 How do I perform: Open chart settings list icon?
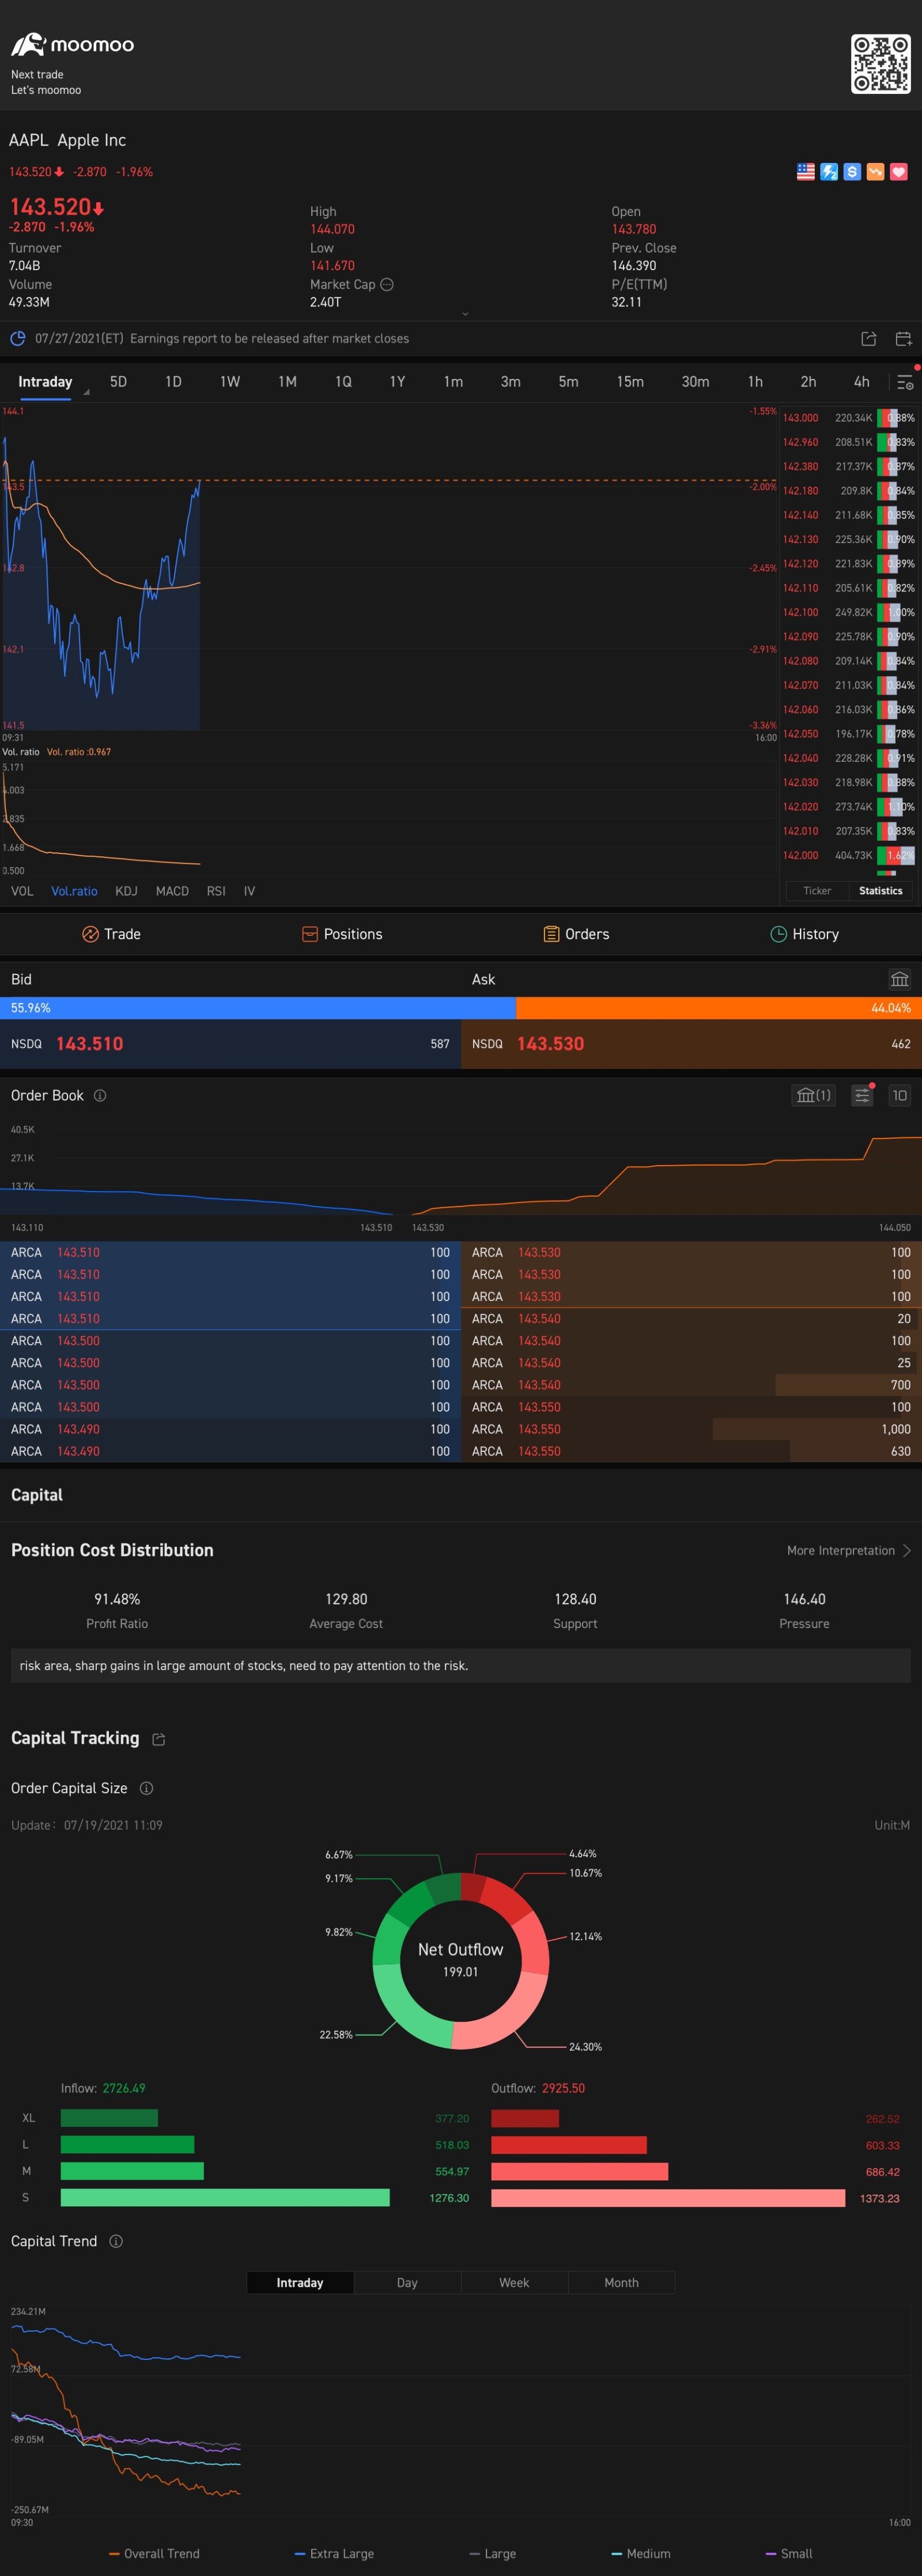pos(905,382)
